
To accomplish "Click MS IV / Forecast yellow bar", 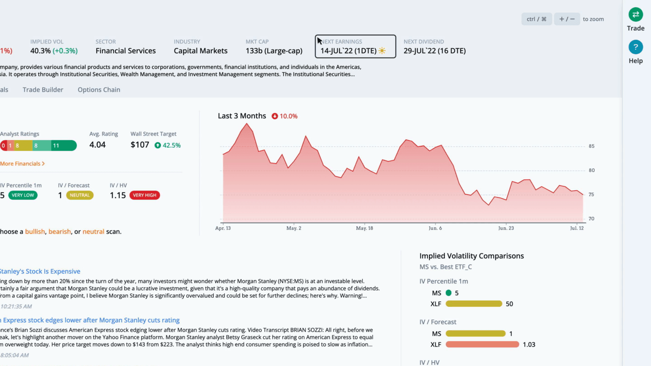I will pyautogui.click(x=476, y=333).
